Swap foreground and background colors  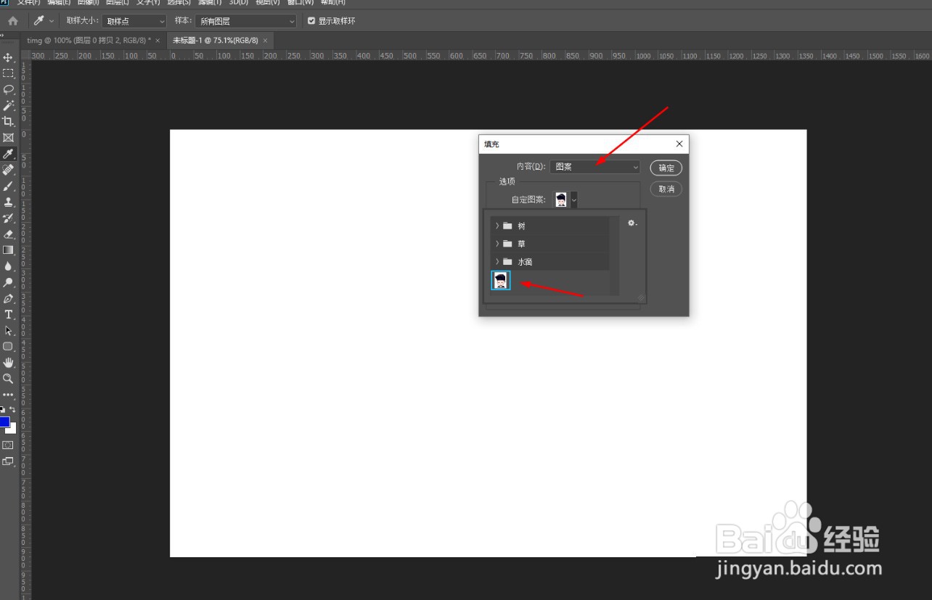[x=12, y=410]
